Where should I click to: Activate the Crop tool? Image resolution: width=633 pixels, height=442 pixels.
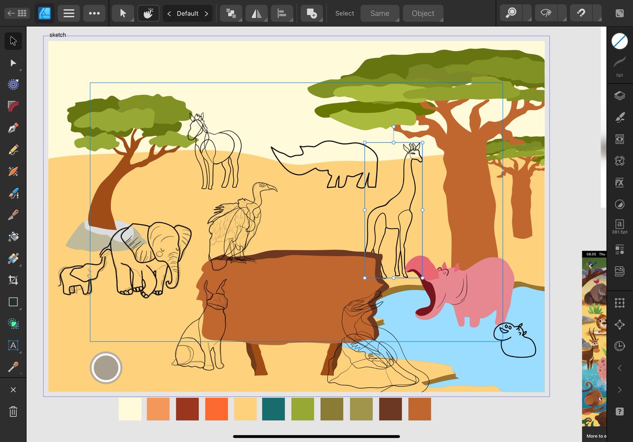coord(13,280)
